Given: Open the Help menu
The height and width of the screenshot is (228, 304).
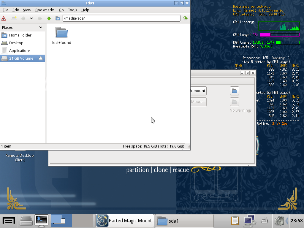Looking at the screenshot, I should coord(85,10).
